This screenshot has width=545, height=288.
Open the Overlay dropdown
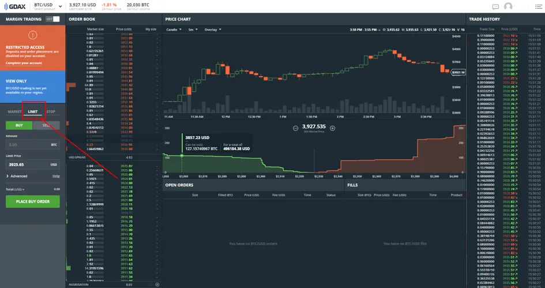point(213,29)
